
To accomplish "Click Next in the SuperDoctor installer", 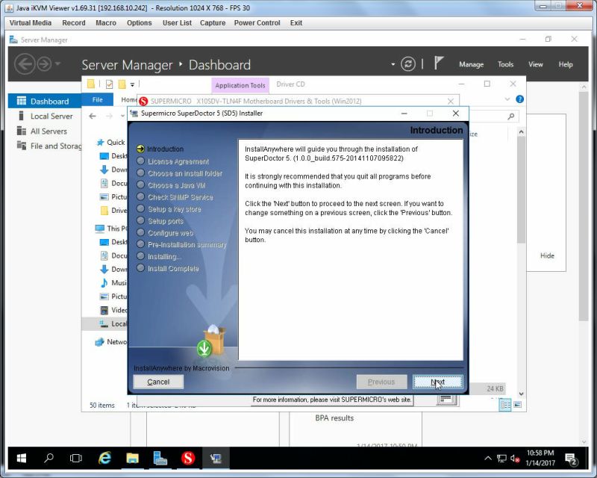I will pyautogui.click(x=438, y=382).
